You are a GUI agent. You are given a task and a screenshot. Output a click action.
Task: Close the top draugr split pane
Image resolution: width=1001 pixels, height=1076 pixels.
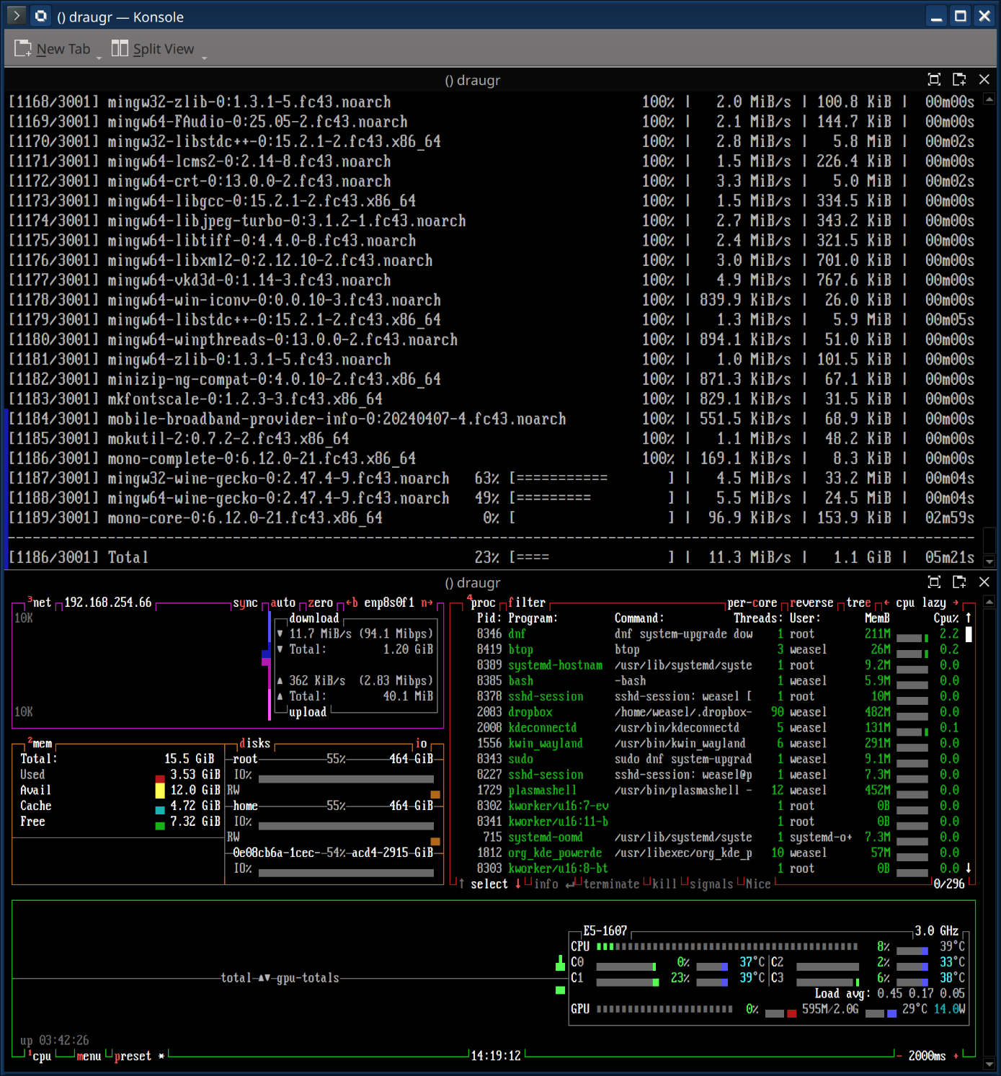click(984, 79)
